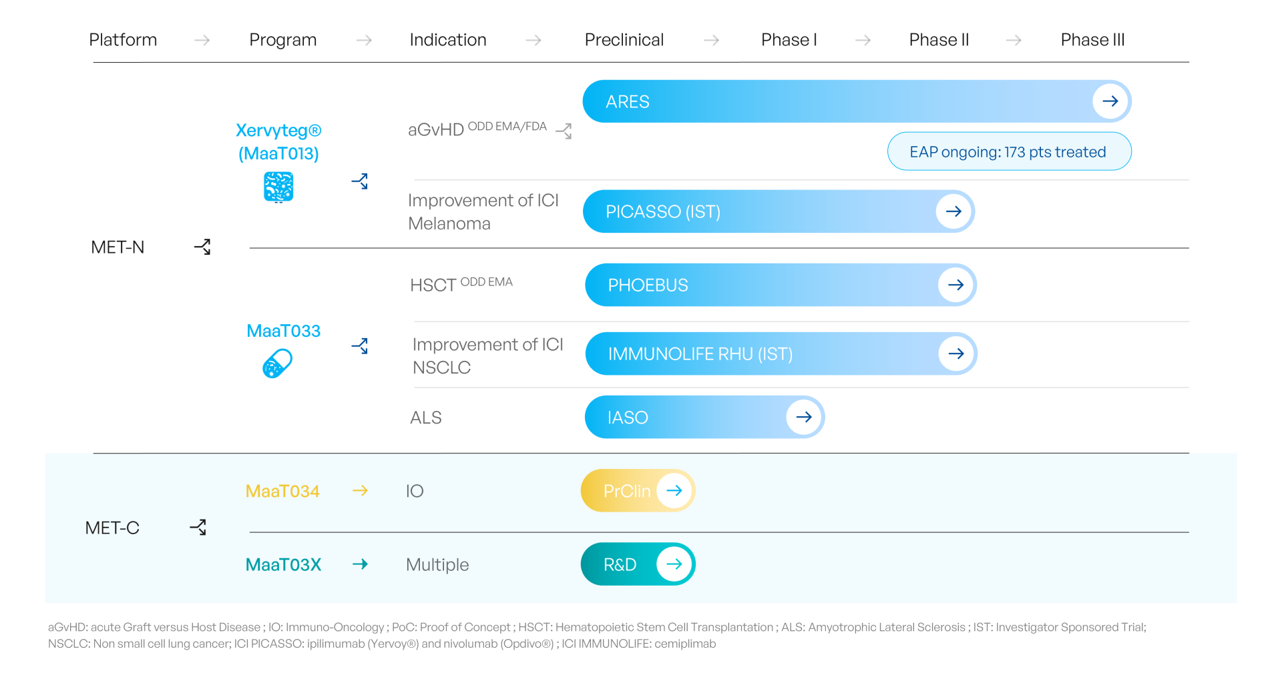Viewport: 1282px width, 679px height.
Task: Select the Phase III column header
Action: tap(1092, 40)
